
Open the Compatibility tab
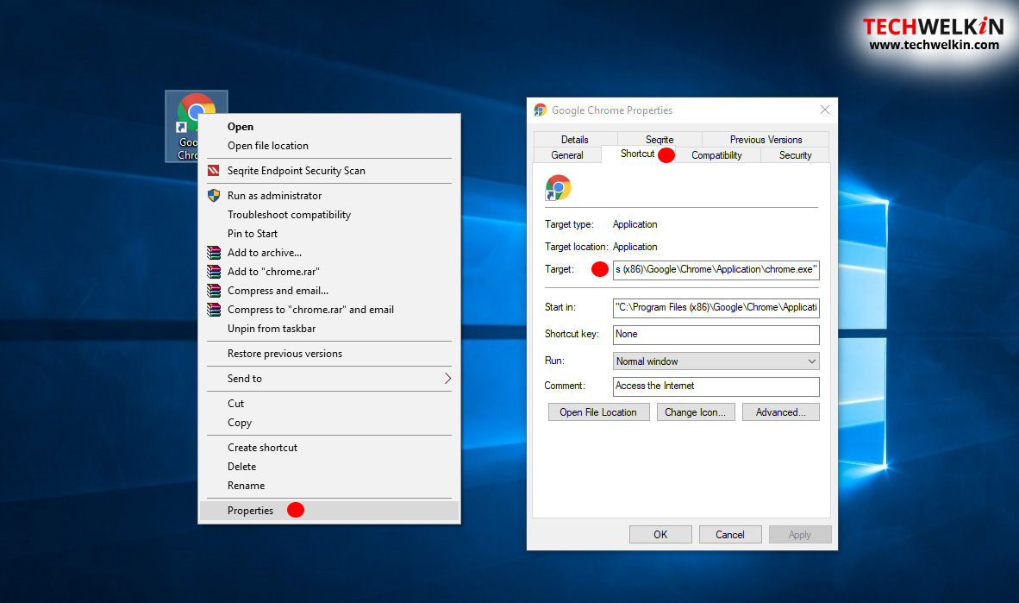716,154
